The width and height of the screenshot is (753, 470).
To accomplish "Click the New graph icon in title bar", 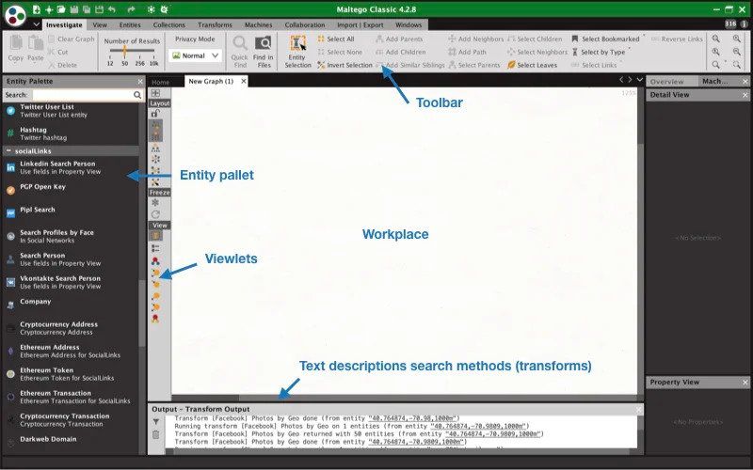I will pos(37,9).
